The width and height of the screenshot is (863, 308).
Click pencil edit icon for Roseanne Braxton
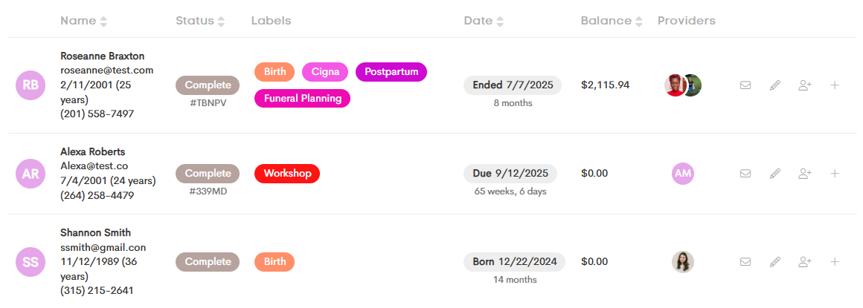click(775, 85)
